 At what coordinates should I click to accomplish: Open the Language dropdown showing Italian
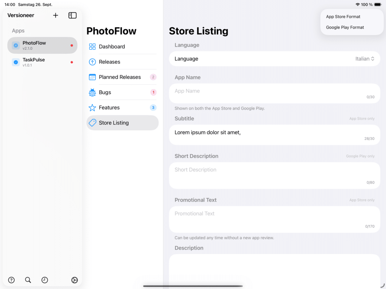coord(274,59)
